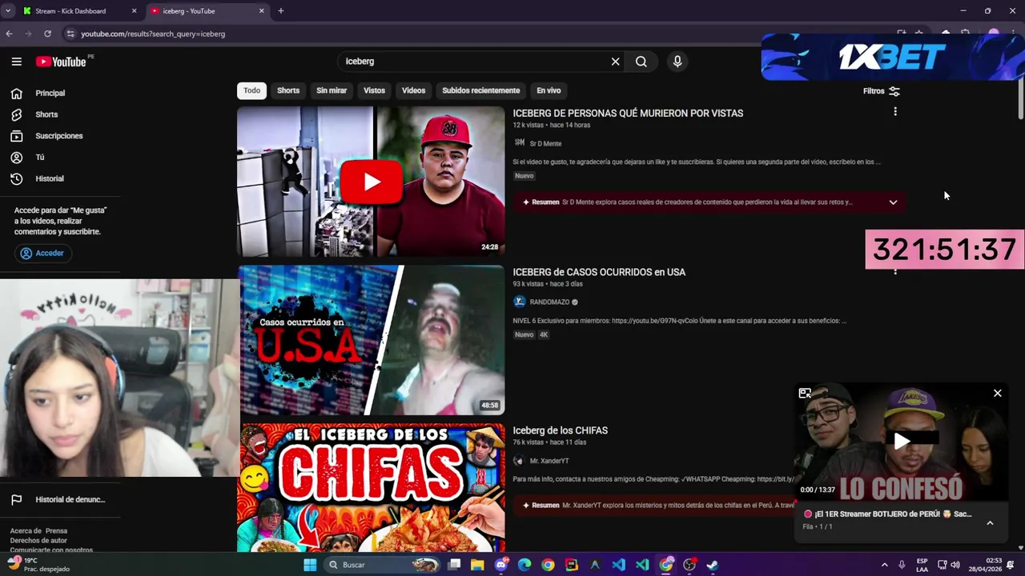The height and width of the screenshot is (576, 1025).
Task: Select the Vistos filter chip
Action: [374, 90]
